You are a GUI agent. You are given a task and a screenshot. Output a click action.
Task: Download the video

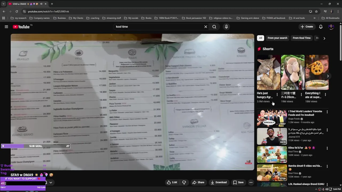point(219,182)
